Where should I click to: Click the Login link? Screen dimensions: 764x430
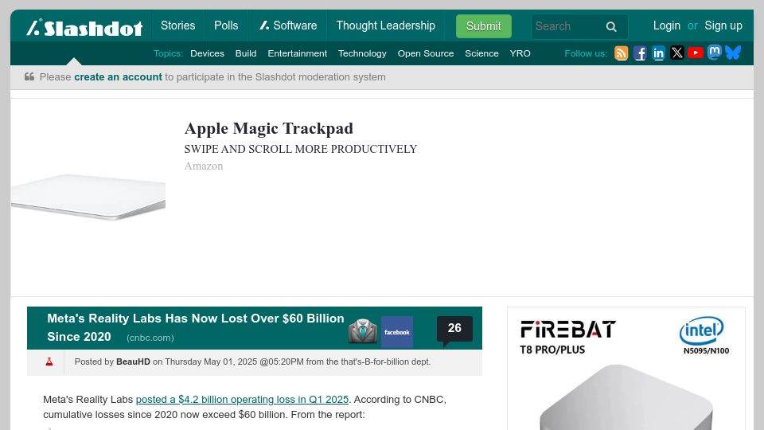(x=667, y=25)
